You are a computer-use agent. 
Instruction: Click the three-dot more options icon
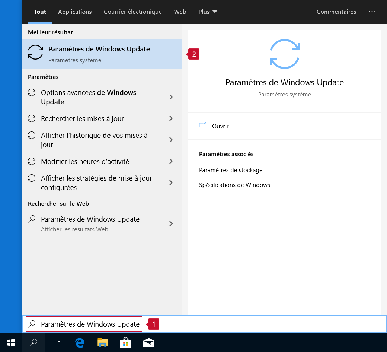(372, 12)
